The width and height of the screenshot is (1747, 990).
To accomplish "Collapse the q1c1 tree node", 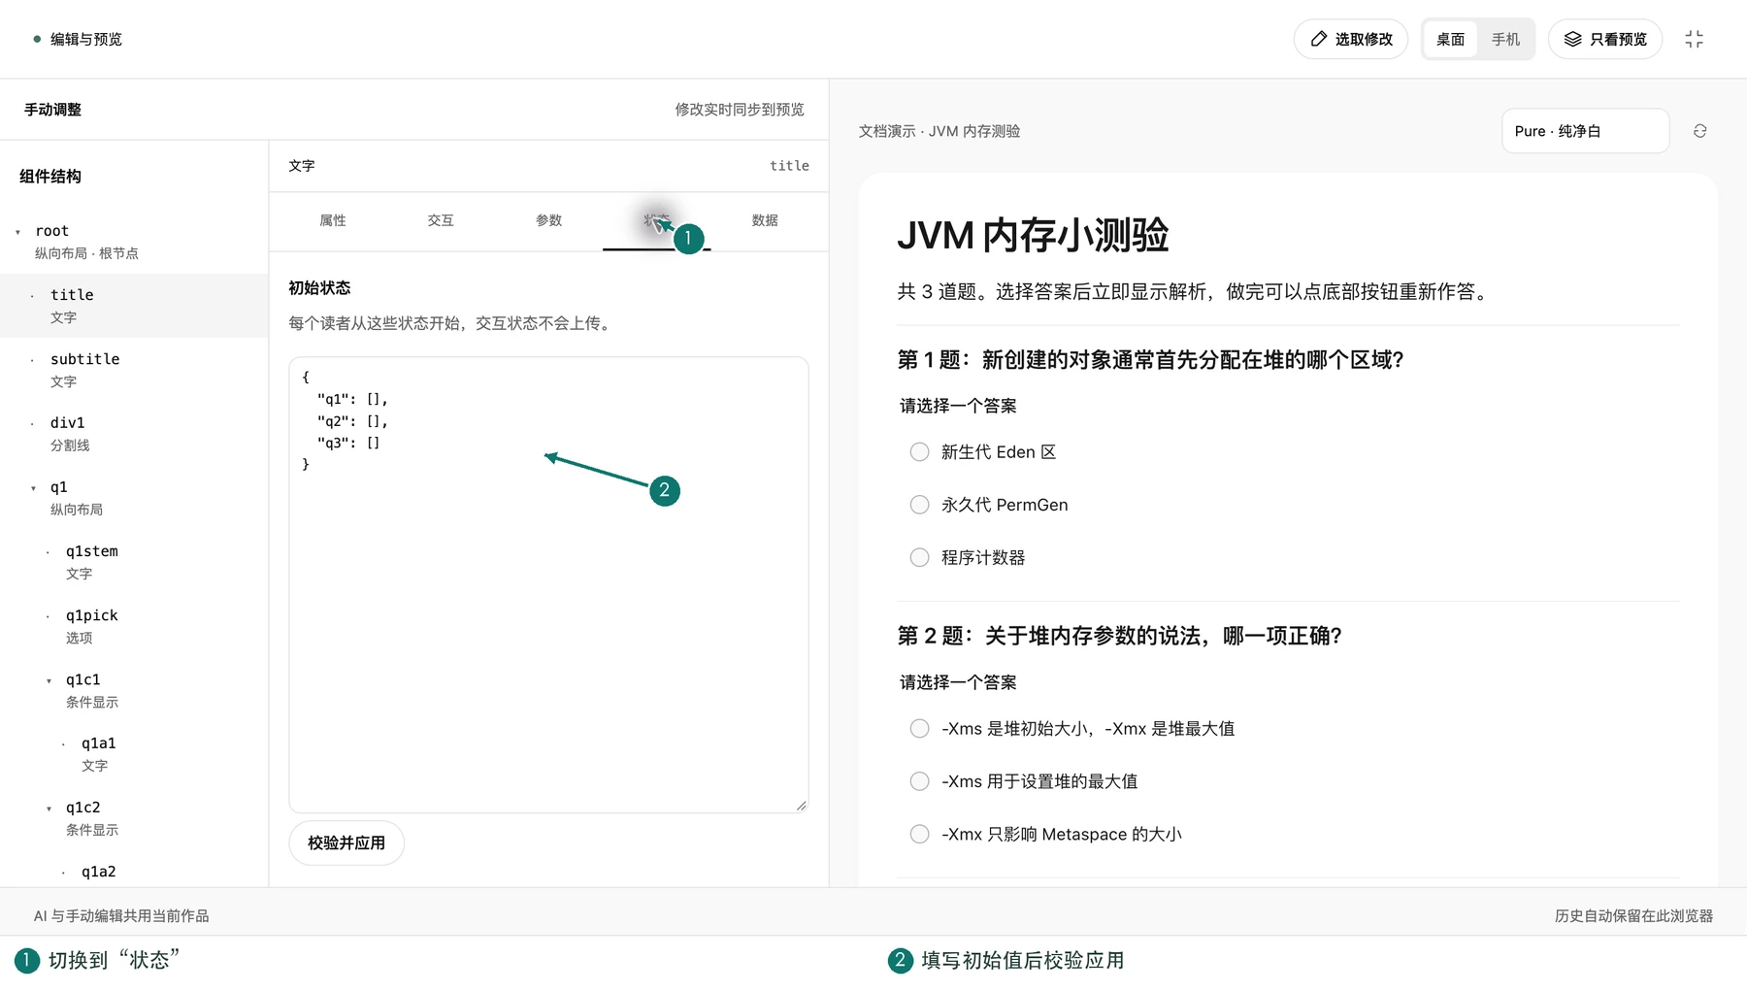I will coord(49,680).
